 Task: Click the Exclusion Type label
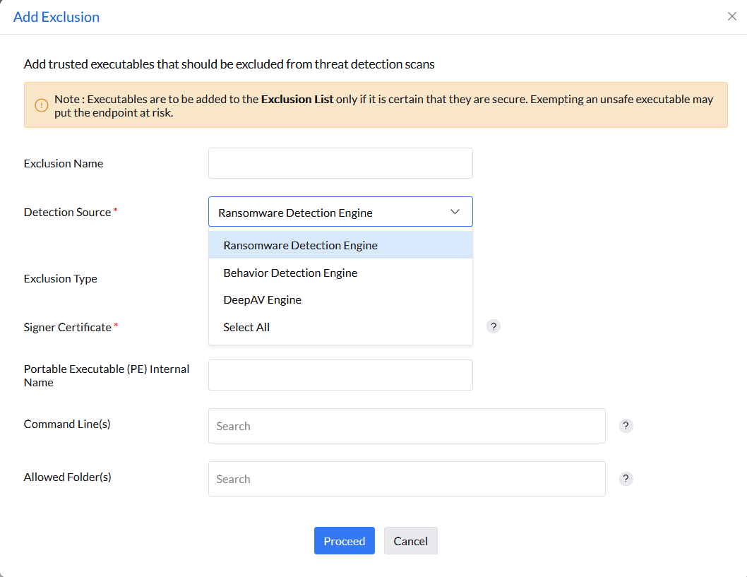(60, 278)
